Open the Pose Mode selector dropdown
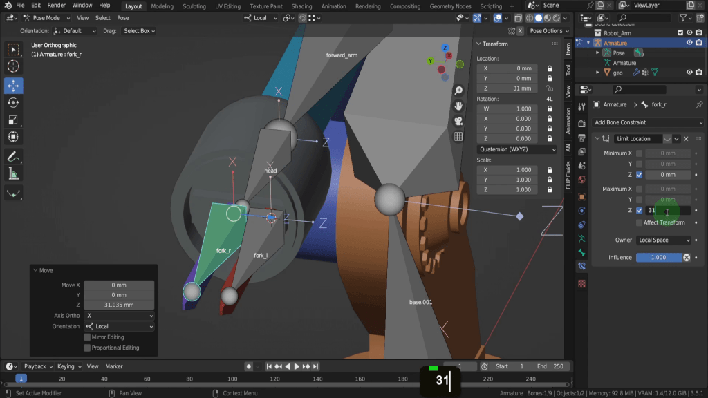Screen dimensions: 708x398 tap(45, 18)
